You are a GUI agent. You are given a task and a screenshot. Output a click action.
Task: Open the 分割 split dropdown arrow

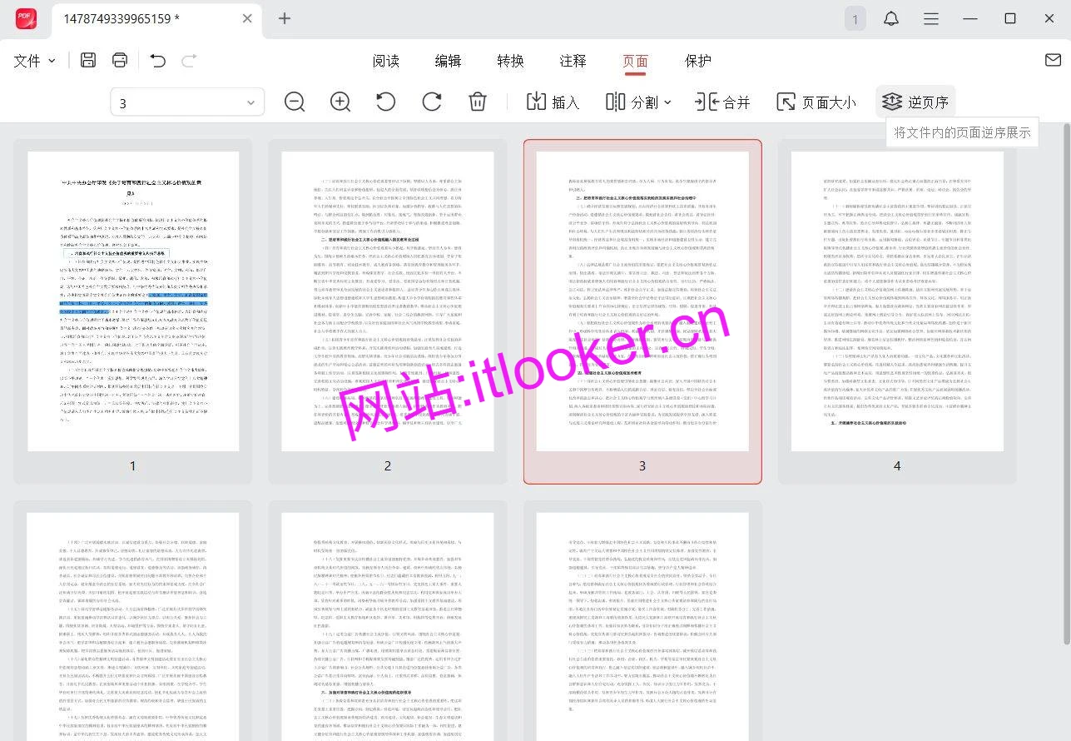pyautogui.click(x=667, y=102)
